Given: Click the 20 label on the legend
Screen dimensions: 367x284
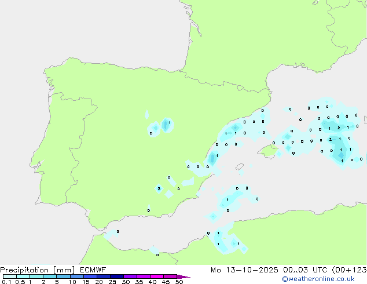Looking at the screenshot, I should tap(99, 282).
